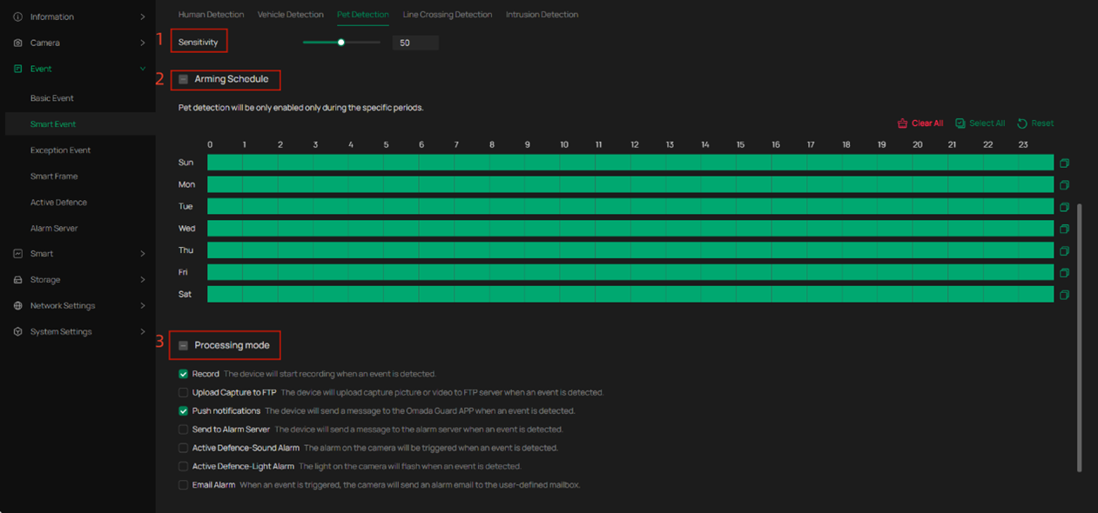Click the Smart sidebar icon
This screenshot has height=513, width=1098.
pyautogui.click(x=17, y=254)
